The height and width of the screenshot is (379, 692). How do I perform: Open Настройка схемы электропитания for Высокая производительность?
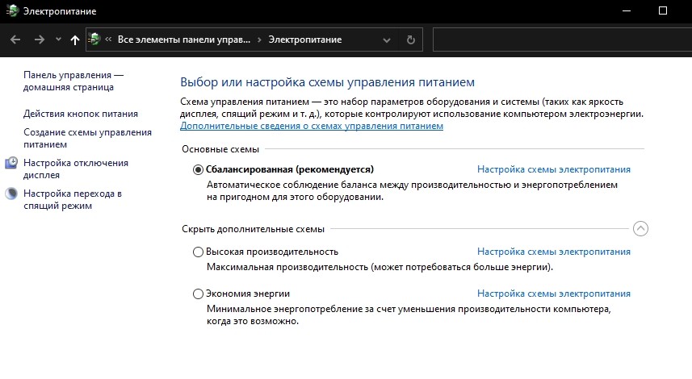553,252
